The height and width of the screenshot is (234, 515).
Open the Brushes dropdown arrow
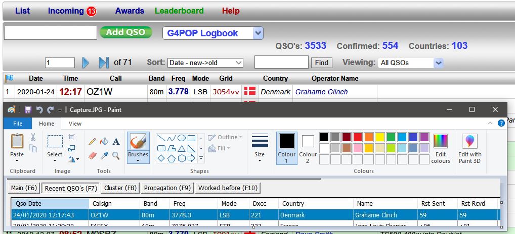[x=138, y=161]
